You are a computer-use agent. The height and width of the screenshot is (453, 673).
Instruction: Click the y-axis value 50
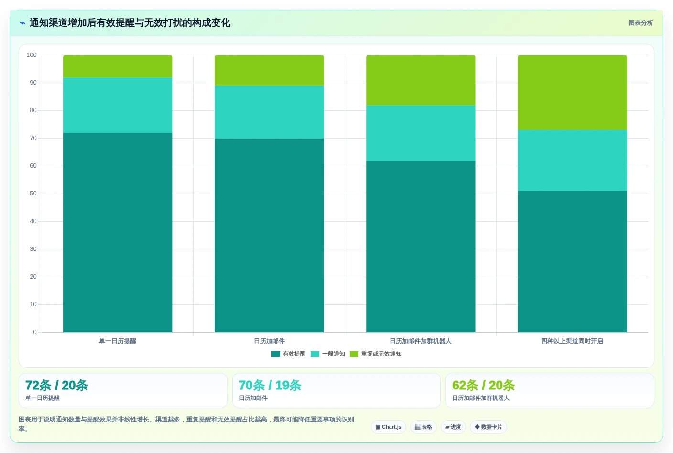(x=33, y=194)
